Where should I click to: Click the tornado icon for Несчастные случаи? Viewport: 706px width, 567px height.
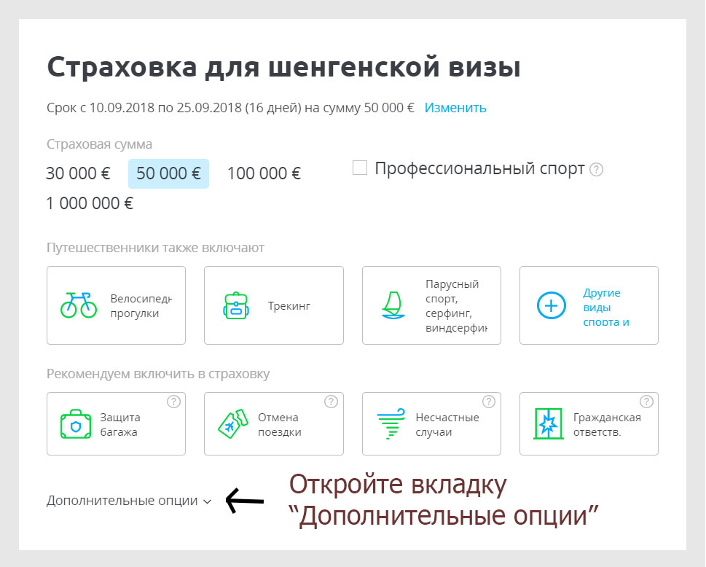pyautogui.click(x=391, y=423)
